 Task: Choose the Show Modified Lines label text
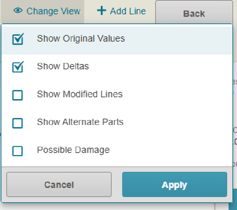coord(80,94)
